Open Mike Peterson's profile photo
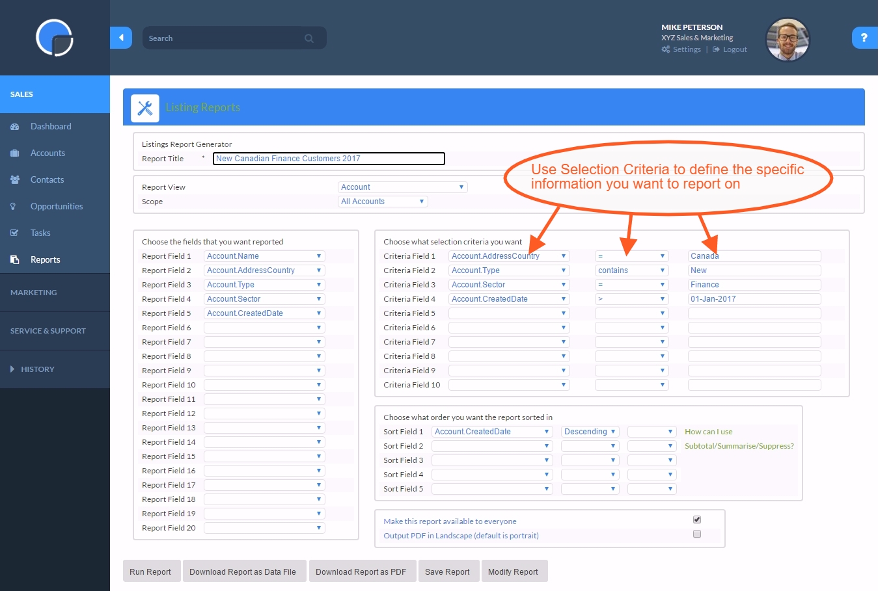 coord(788,40)
